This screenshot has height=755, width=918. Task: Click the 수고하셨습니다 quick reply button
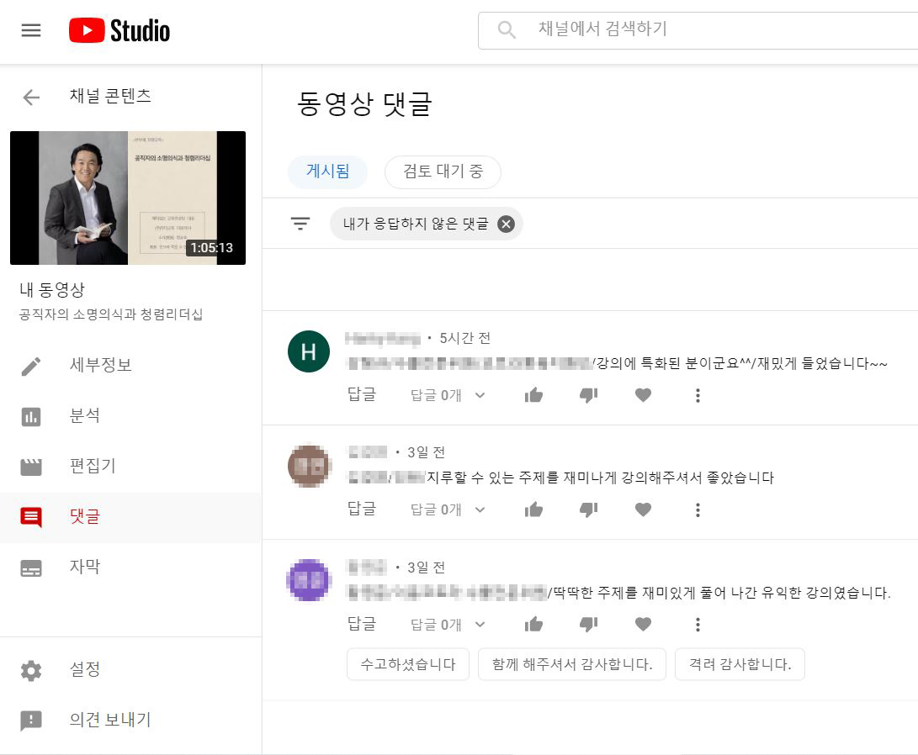point(408,664)
